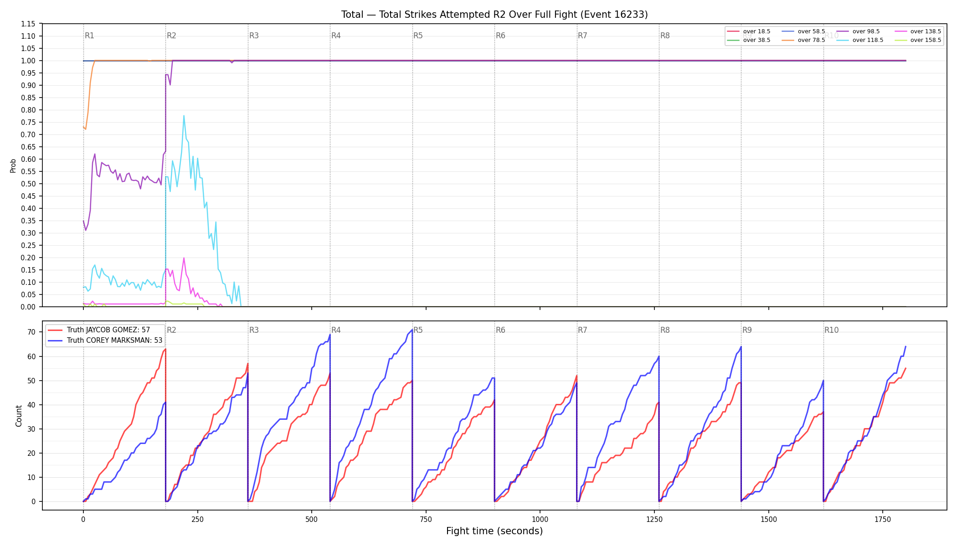
Task: Select the 'over 98.5' legend label
Action: click(x=866, y=31)
